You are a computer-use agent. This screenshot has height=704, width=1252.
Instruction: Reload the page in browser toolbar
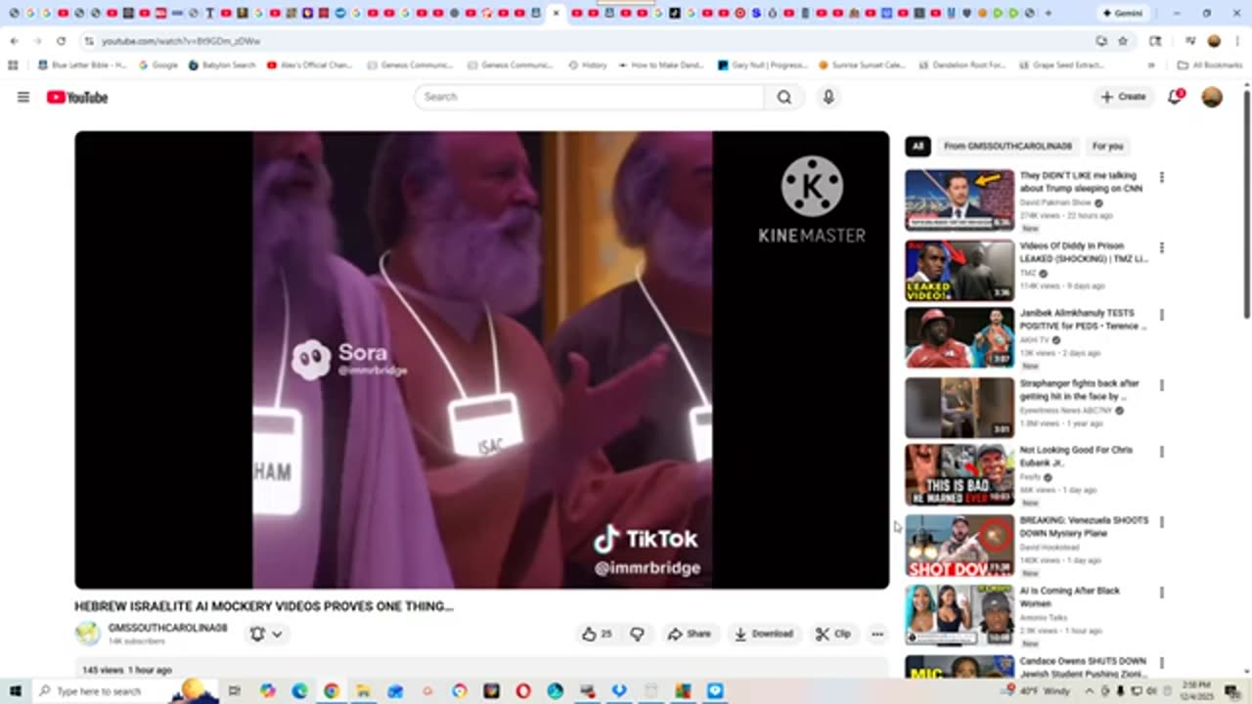click(x=61, y=41)
